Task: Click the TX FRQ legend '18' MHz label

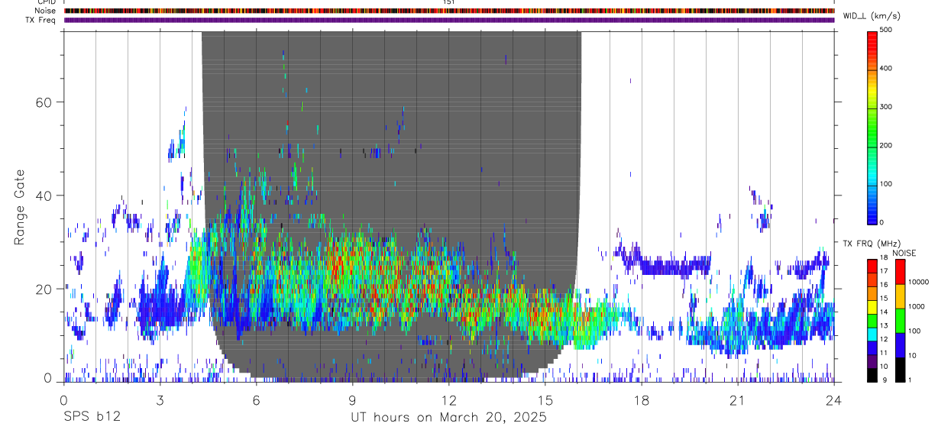Action: pos(884,258)
